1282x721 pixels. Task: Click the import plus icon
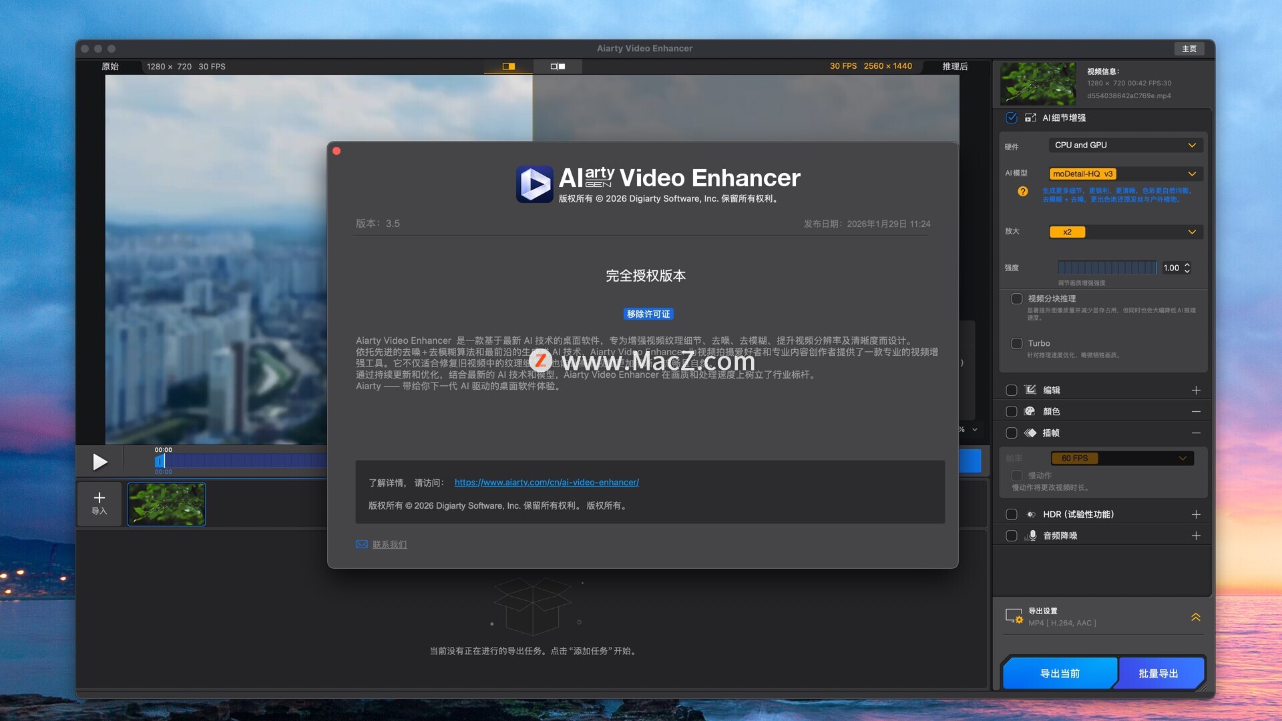pyautogui.click(x=99, y=498)
